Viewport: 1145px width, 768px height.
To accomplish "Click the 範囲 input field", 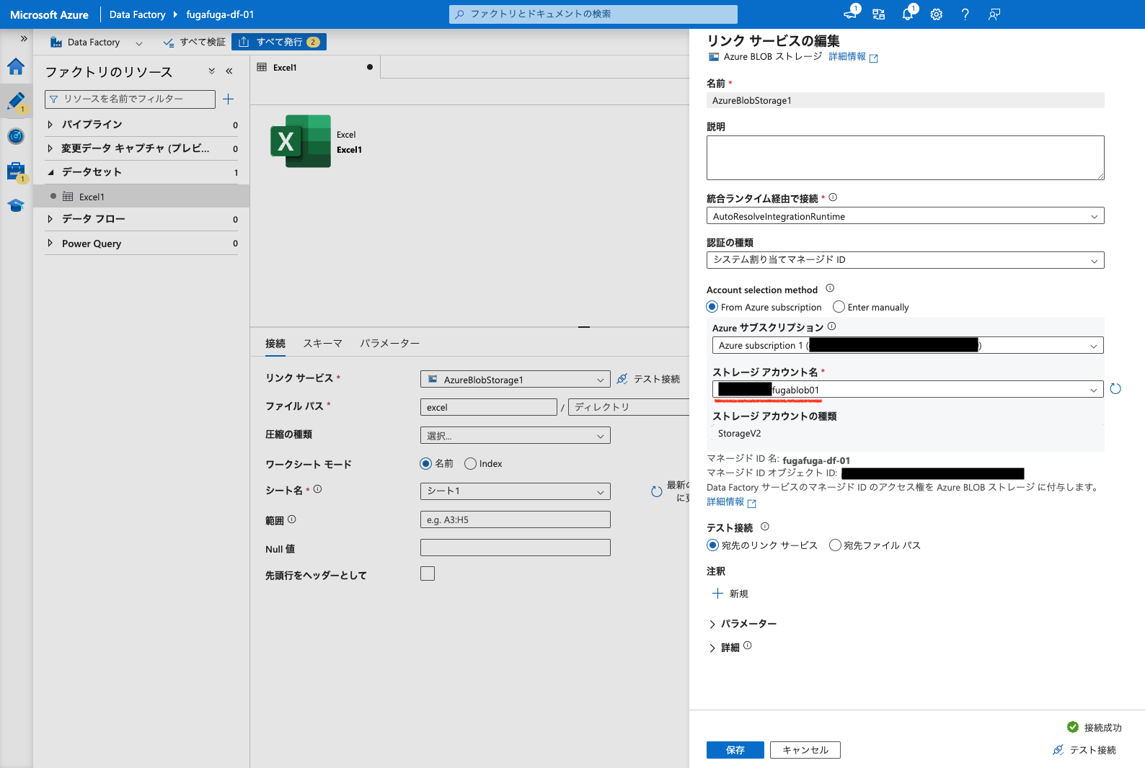I will coord(516,519).
